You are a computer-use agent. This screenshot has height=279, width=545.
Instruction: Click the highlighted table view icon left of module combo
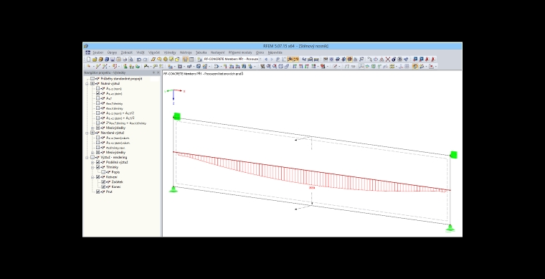tap(185, 60)
